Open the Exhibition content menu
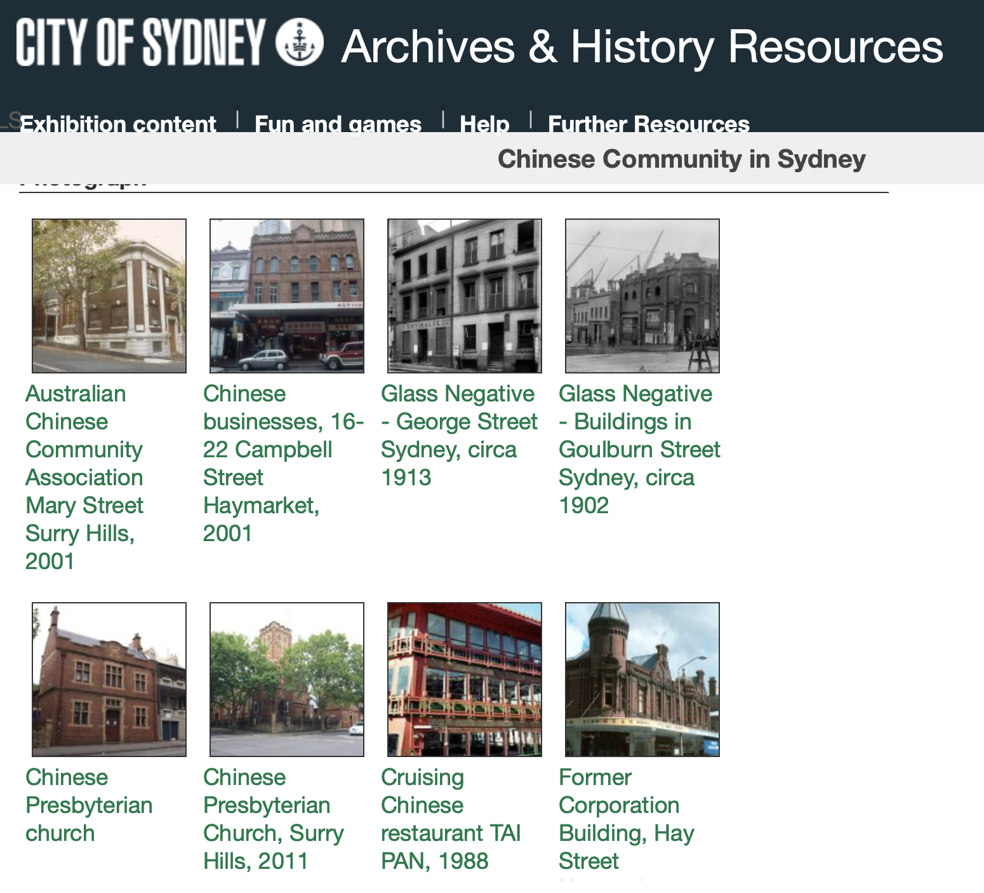The width and height of the screenshot is (984, 893). pyautogui.click(x=118, y=124)
